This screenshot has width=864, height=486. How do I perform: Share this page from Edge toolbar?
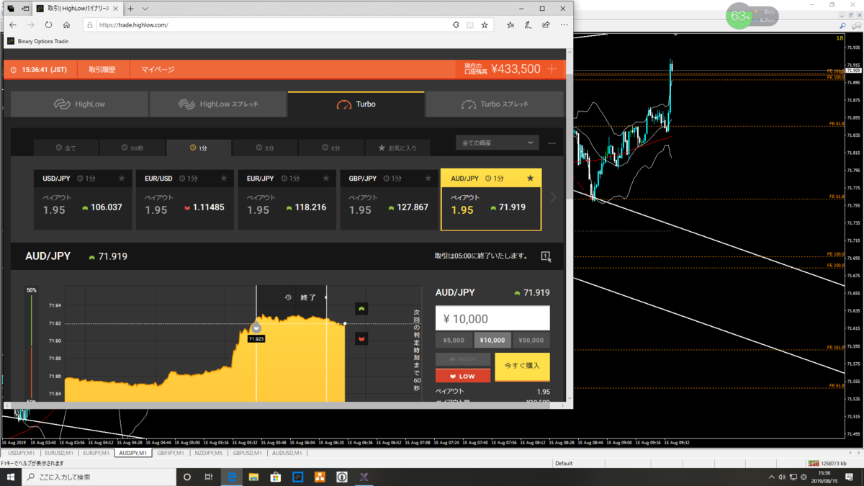click(x=546, y=24)
